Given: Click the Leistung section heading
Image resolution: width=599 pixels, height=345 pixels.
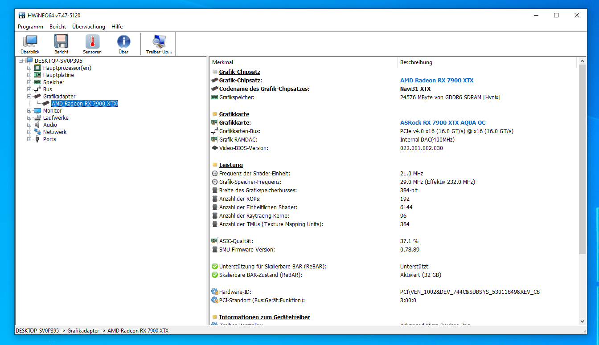Looking at the screenshot, I should tap(231, 165).
